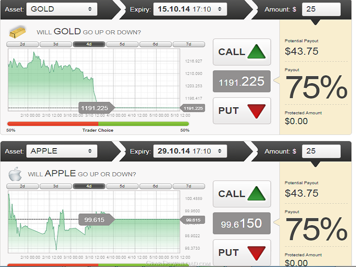Select the 3d tab above the gold chart
Viewport: 356px width, 267px height.
(56, 44)
